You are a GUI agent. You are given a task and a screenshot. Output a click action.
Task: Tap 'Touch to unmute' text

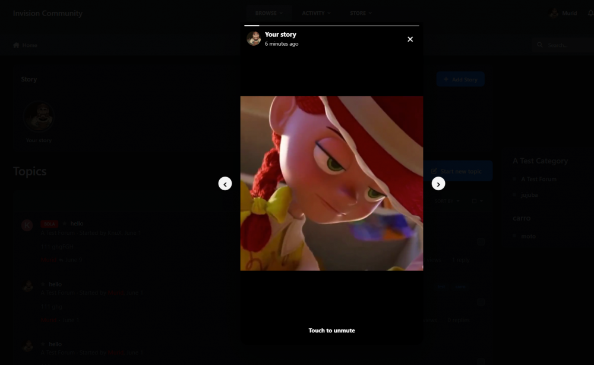(x=331, y=331)
